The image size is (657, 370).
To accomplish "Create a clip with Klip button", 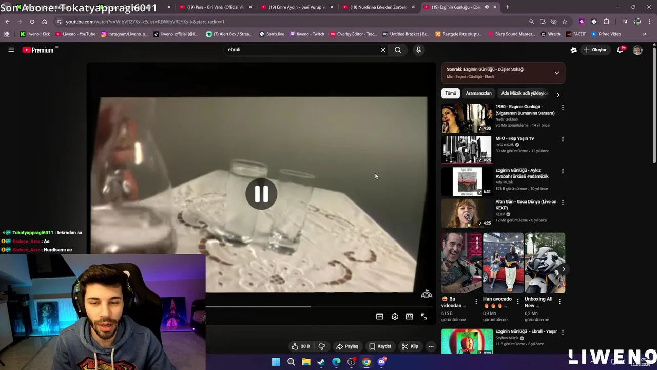I will pyautogui.click(x=410, y=346).
